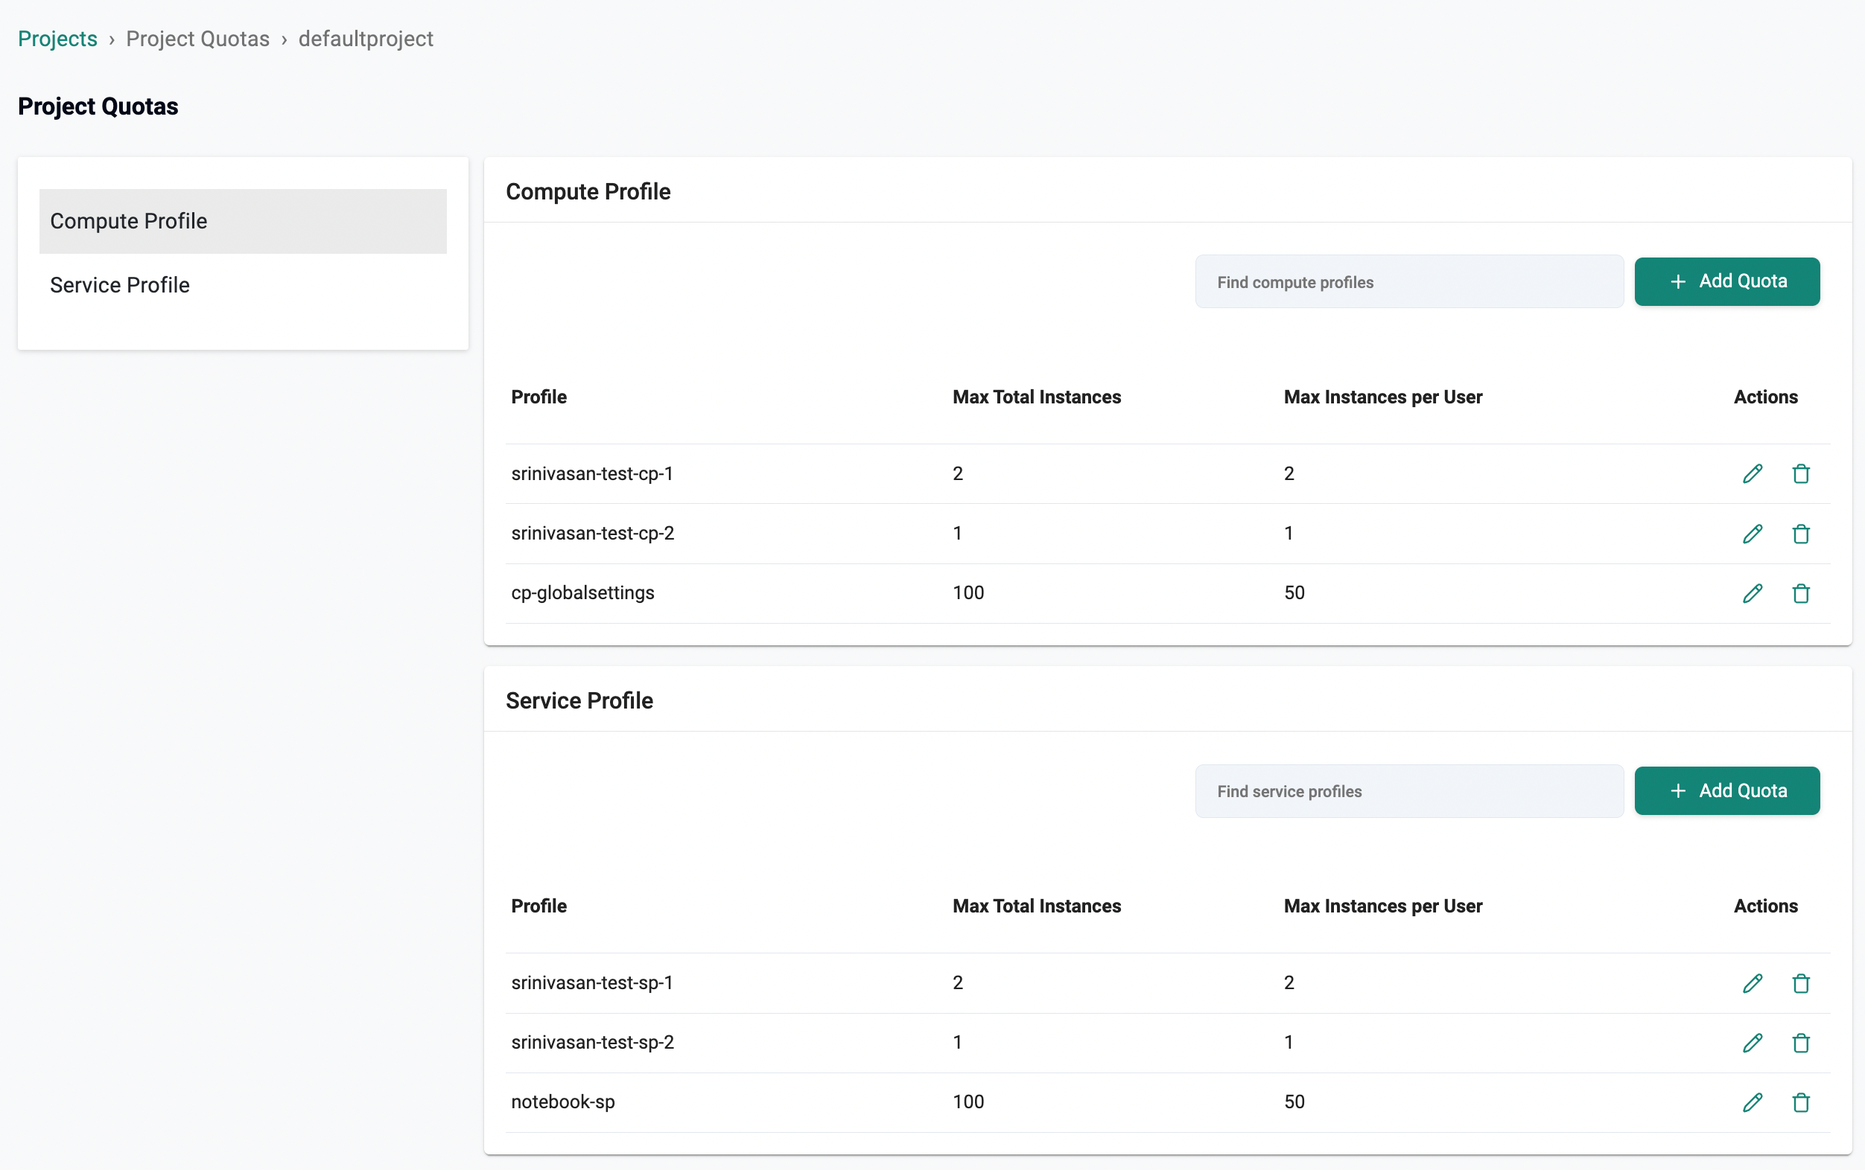
Task: Click Project Quotas breadcrumb item
Action: point(197,39)
